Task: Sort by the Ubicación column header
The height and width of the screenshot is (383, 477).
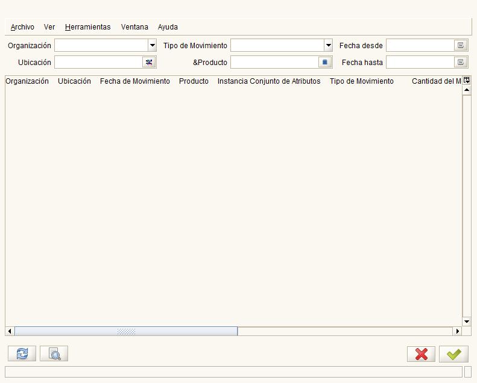Action: [75, 81]
